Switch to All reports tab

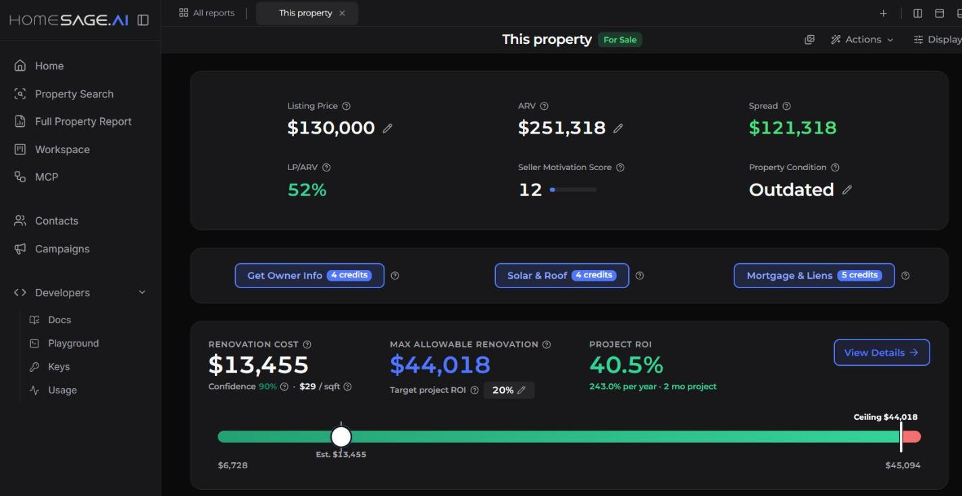point(207,13)
